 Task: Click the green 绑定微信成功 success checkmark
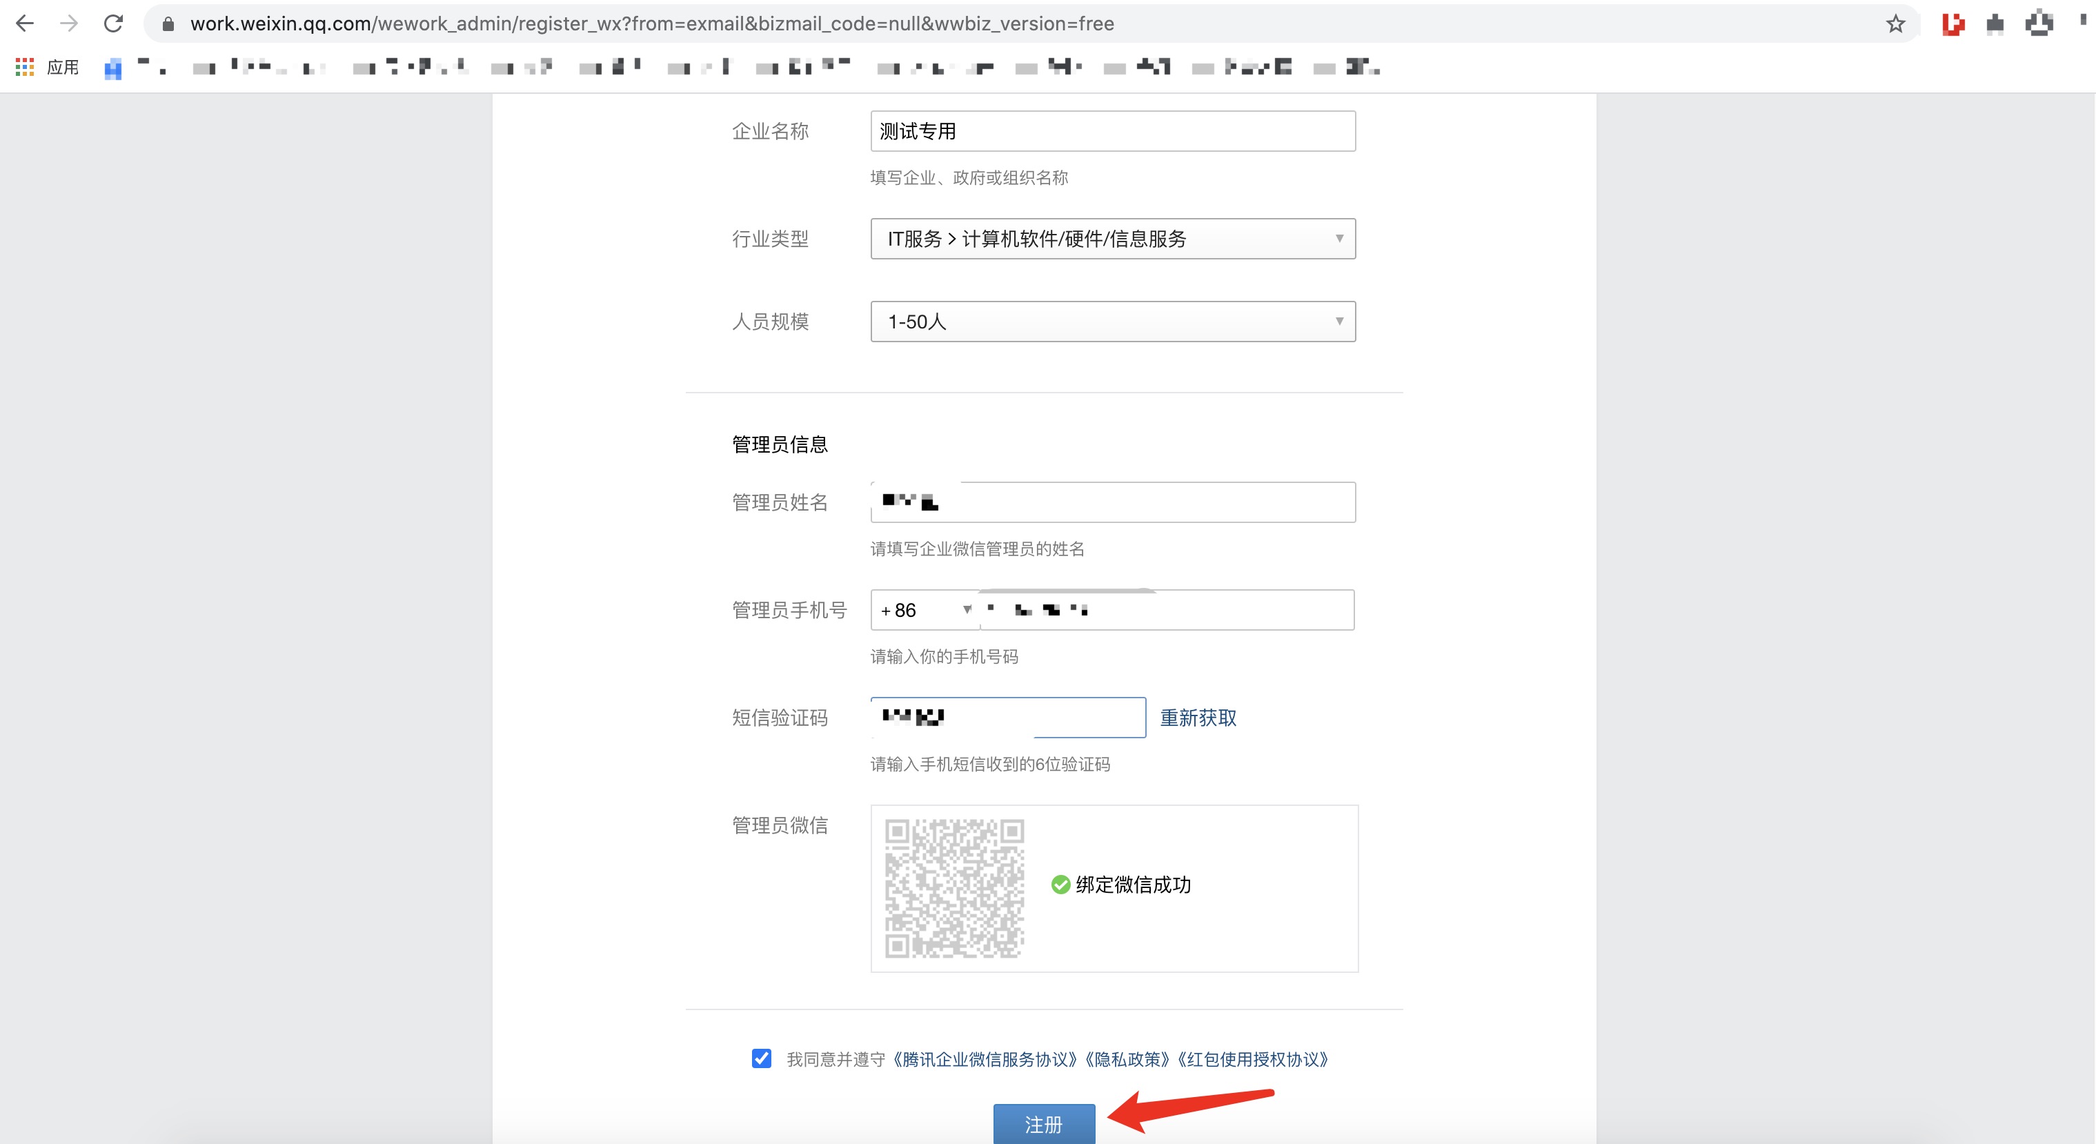pos(1060,885)
